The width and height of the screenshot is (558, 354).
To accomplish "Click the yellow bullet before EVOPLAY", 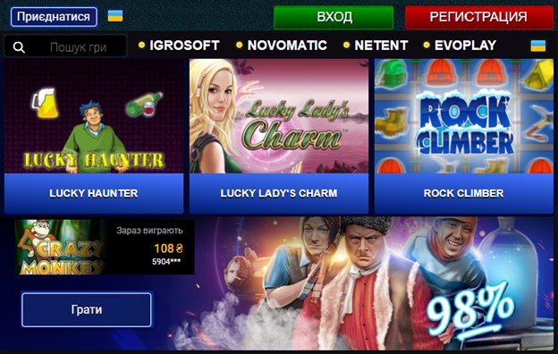I will pos(427,45).
